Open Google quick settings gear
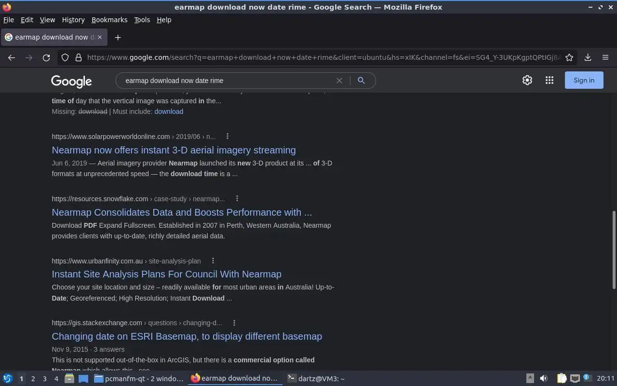Image resolution: width=617 pixels, height=386 pixels. pyautogui.click(x=527, y=80)
